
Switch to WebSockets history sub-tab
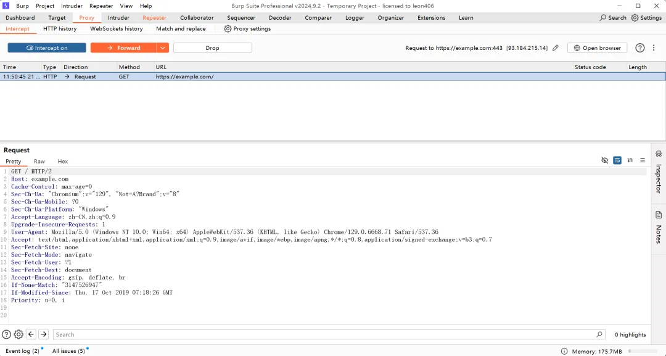point(117,29)
